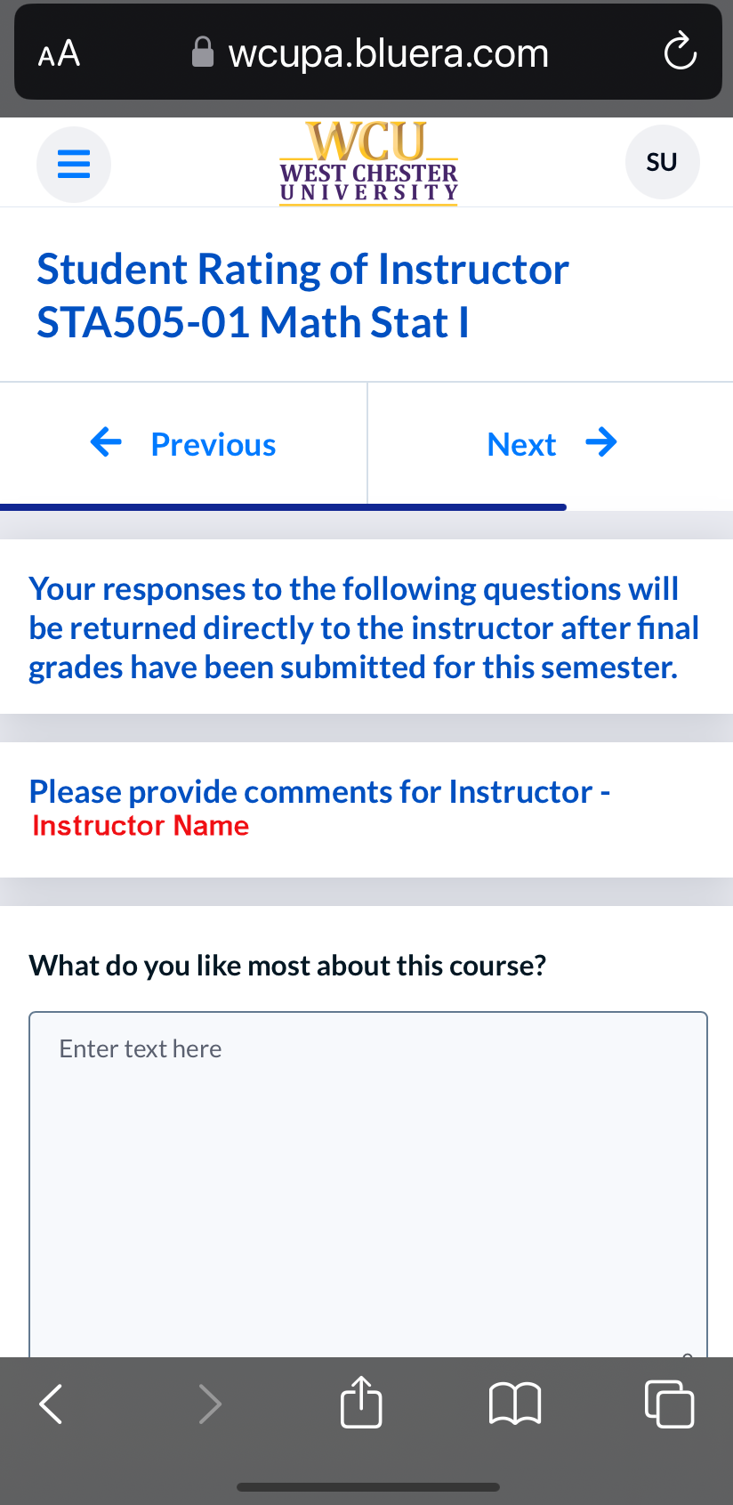Tap the home indicator bar
733x1505 pixels.
(368, 1486)
